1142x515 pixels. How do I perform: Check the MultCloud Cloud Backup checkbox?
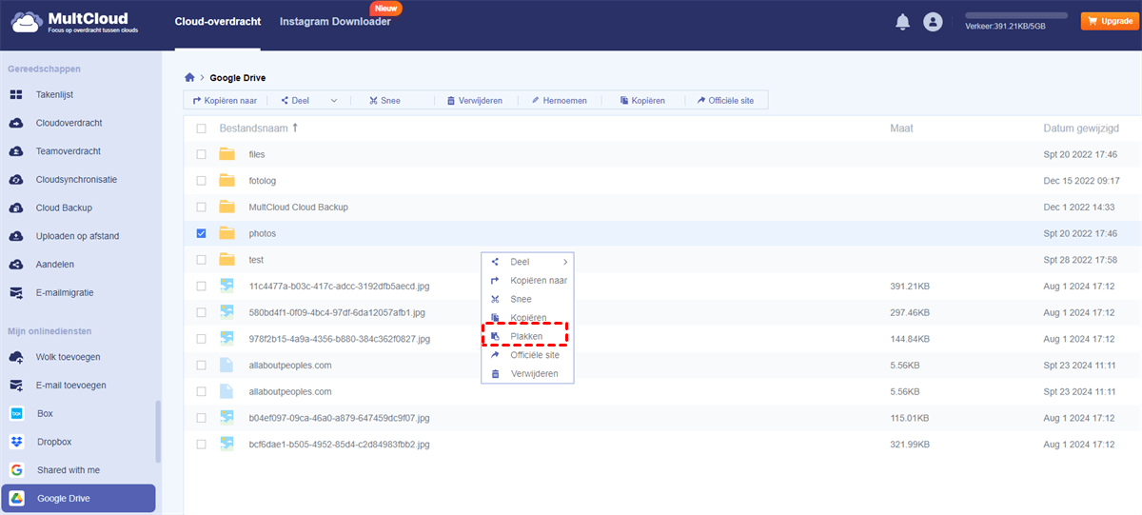click(x=201, y=207)
